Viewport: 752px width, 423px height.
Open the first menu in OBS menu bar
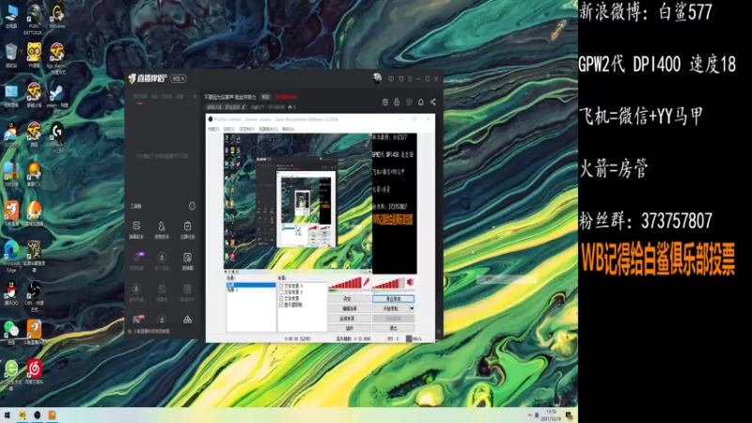tap(213, 129)
